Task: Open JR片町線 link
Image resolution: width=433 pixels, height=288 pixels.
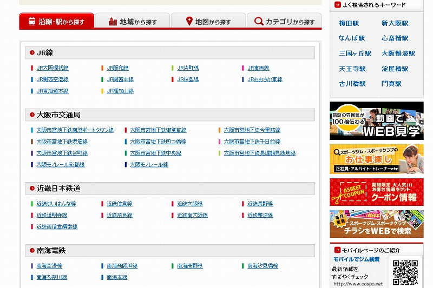Action: tap(188, 68)
